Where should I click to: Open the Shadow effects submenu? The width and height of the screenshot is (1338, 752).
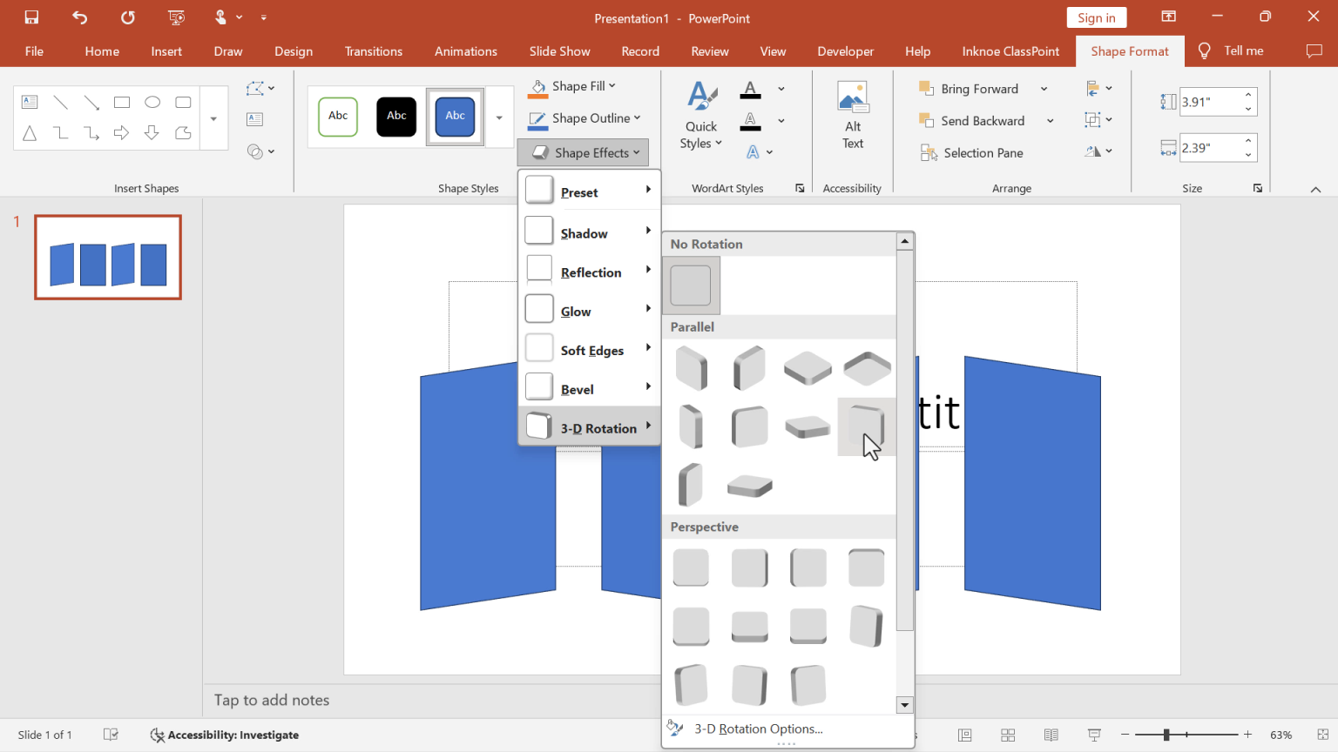585,232
